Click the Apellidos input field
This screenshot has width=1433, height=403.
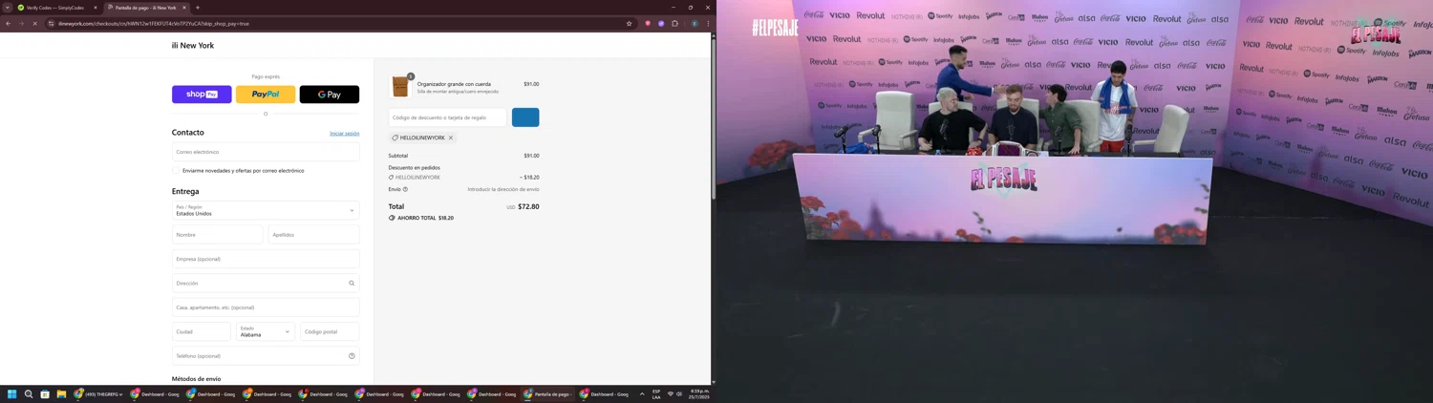pos(314,234)
